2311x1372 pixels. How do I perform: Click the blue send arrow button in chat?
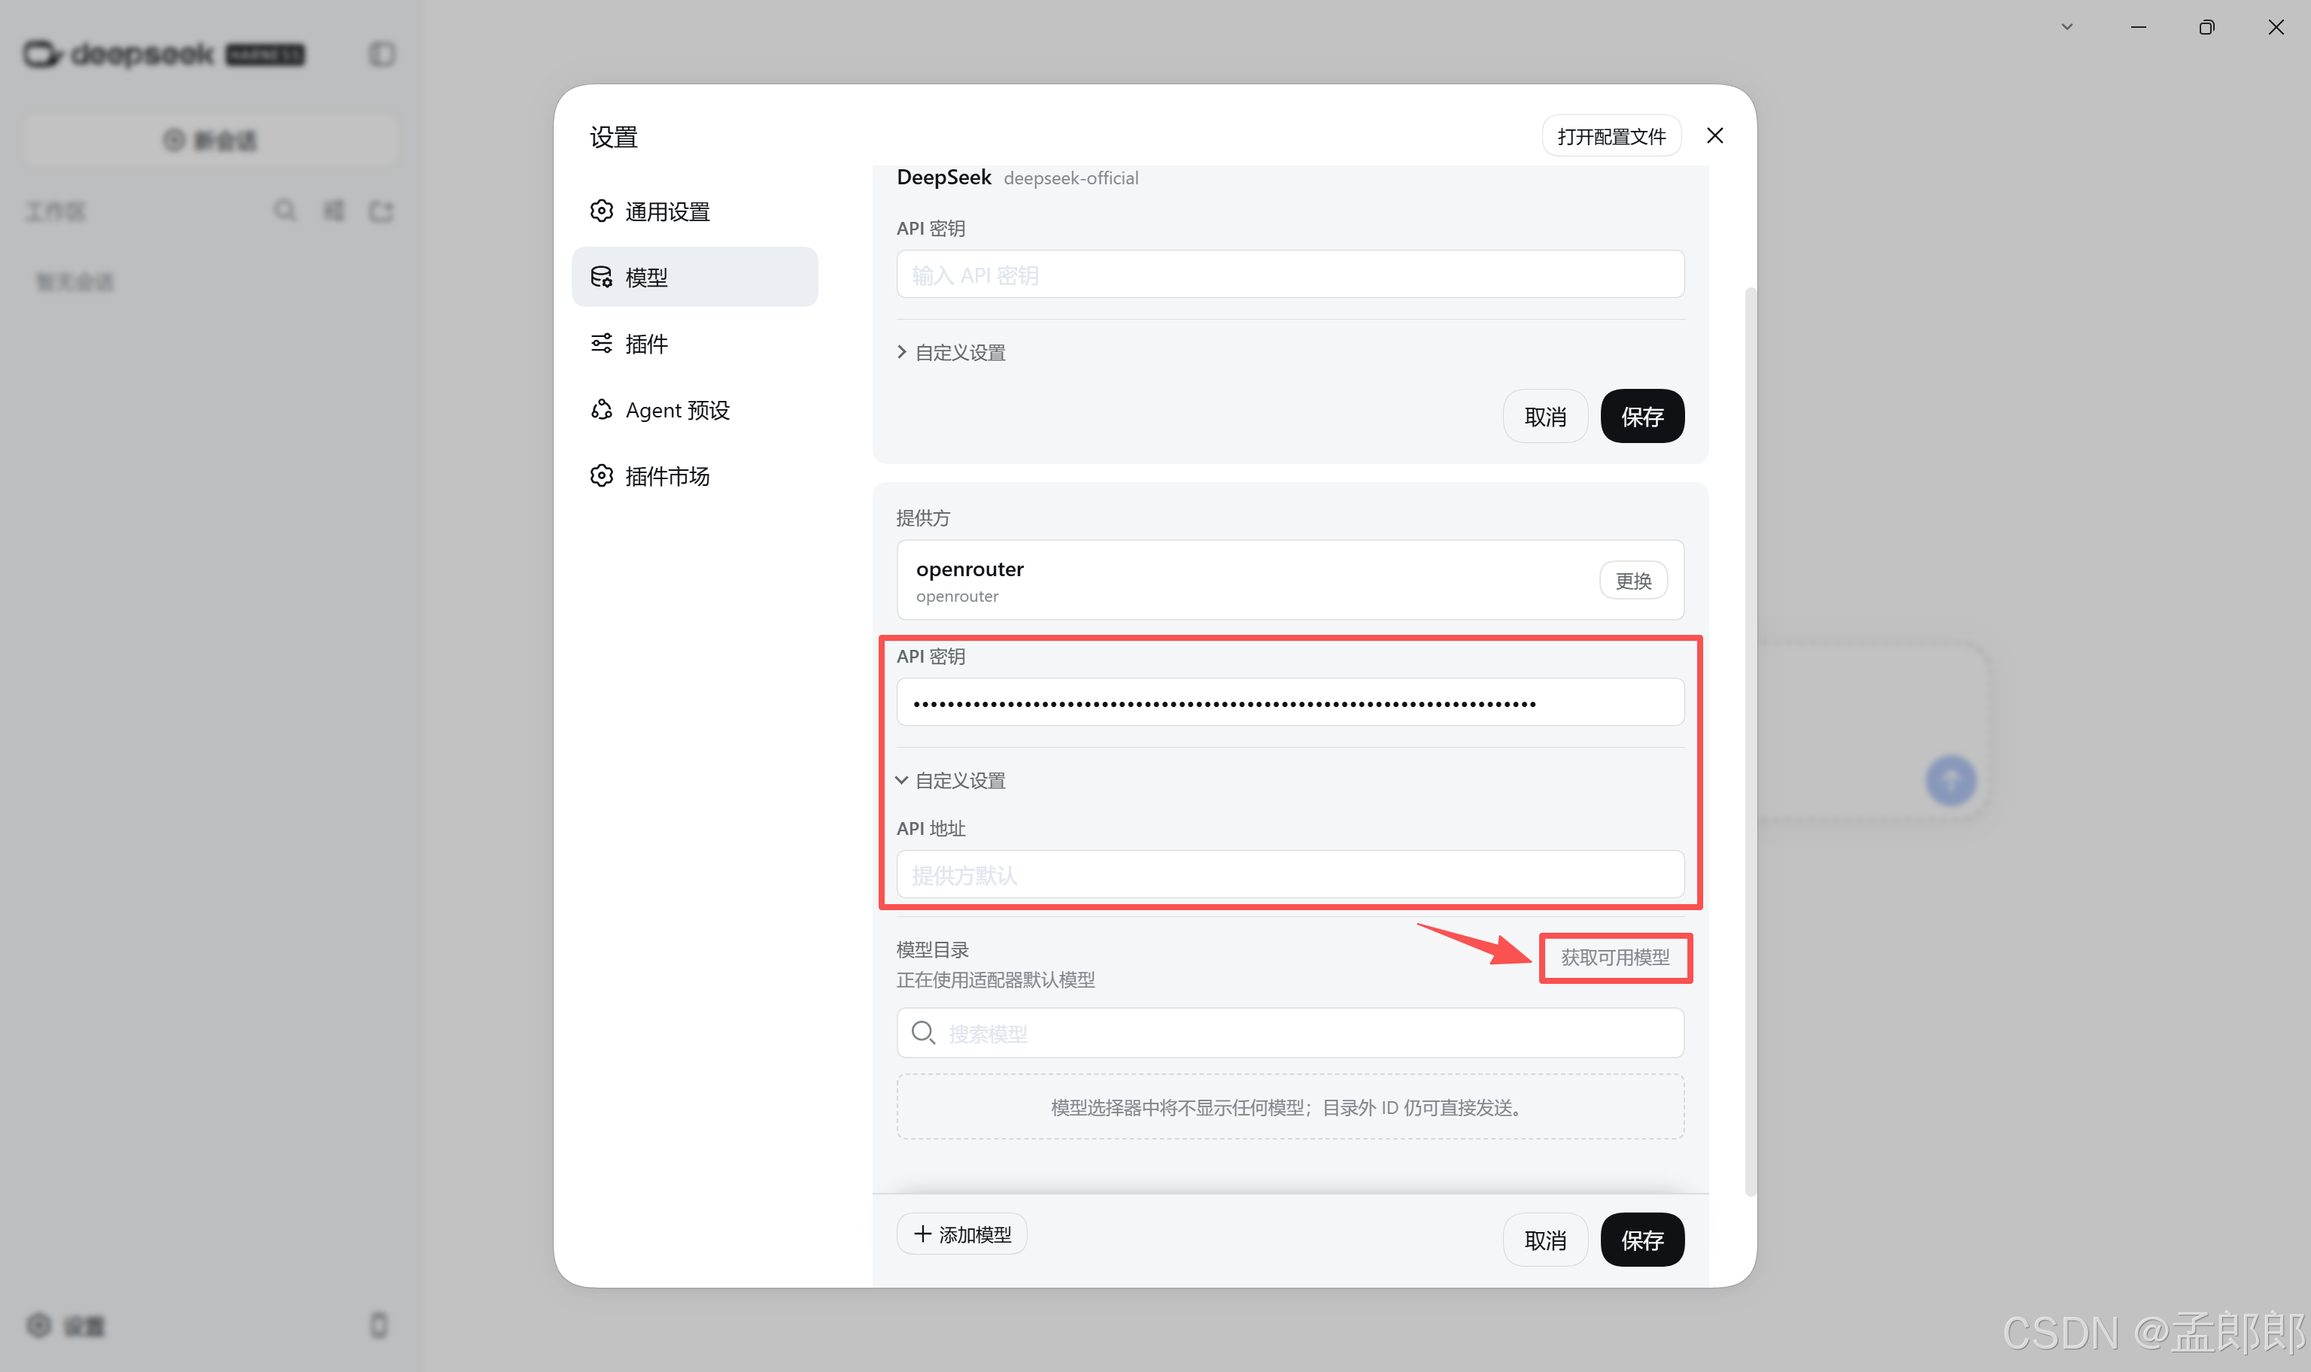(x=1951, y=780)
